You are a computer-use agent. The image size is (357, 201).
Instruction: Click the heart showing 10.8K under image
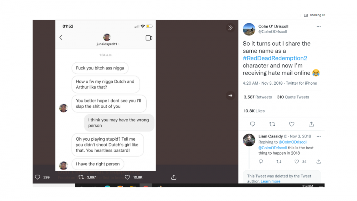coord(127,177)
